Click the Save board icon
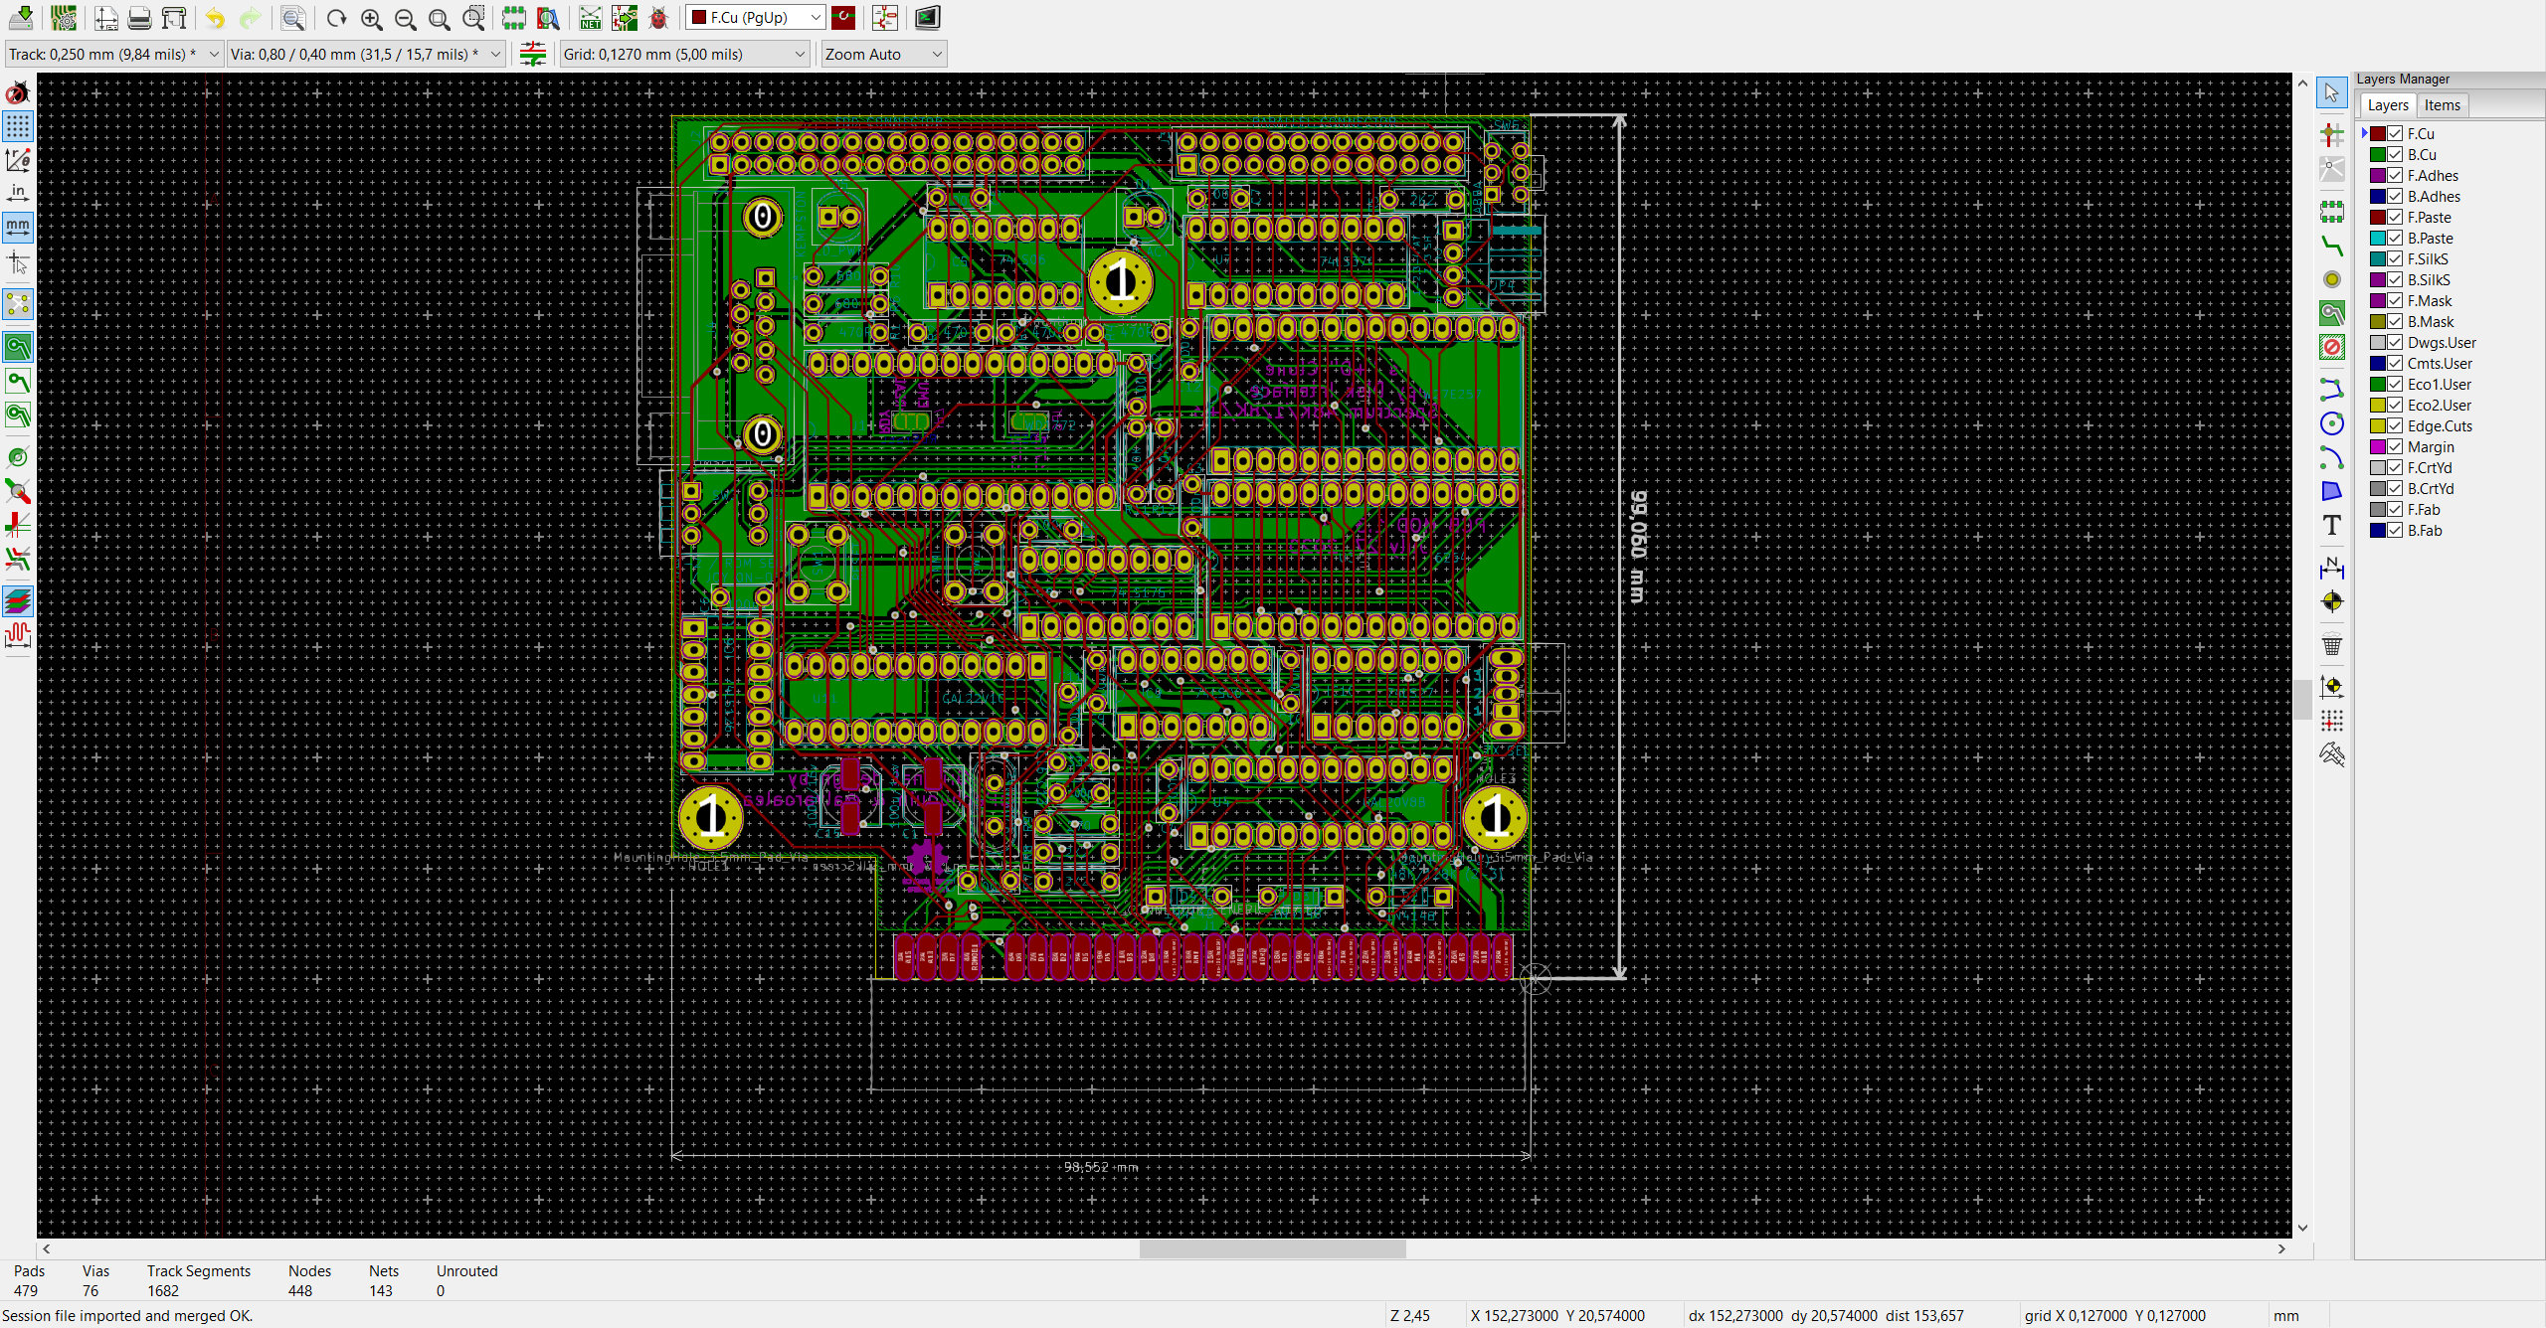This screenshot has height=1328, width=2546. [21, 18]
